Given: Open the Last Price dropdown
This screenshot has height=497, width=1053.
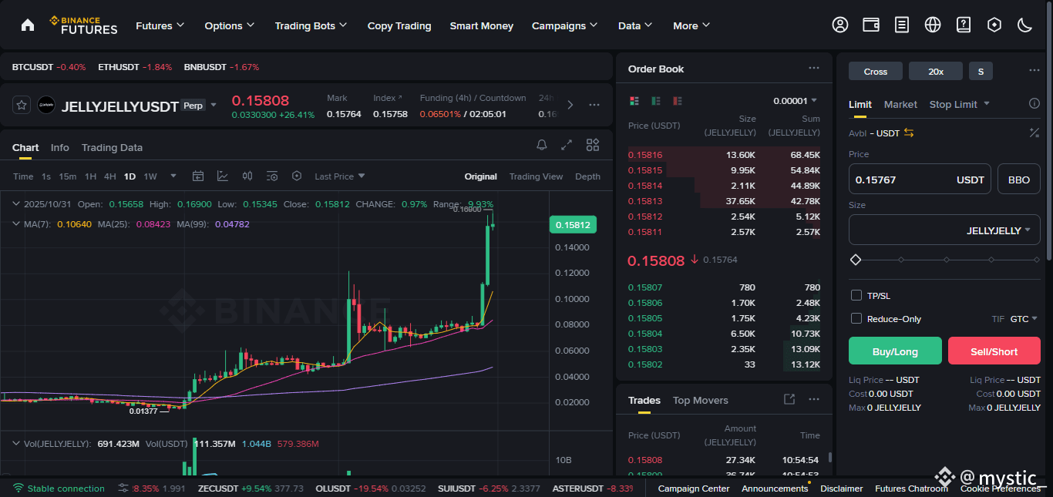Looking at the screenshot, I should point(340,176).
